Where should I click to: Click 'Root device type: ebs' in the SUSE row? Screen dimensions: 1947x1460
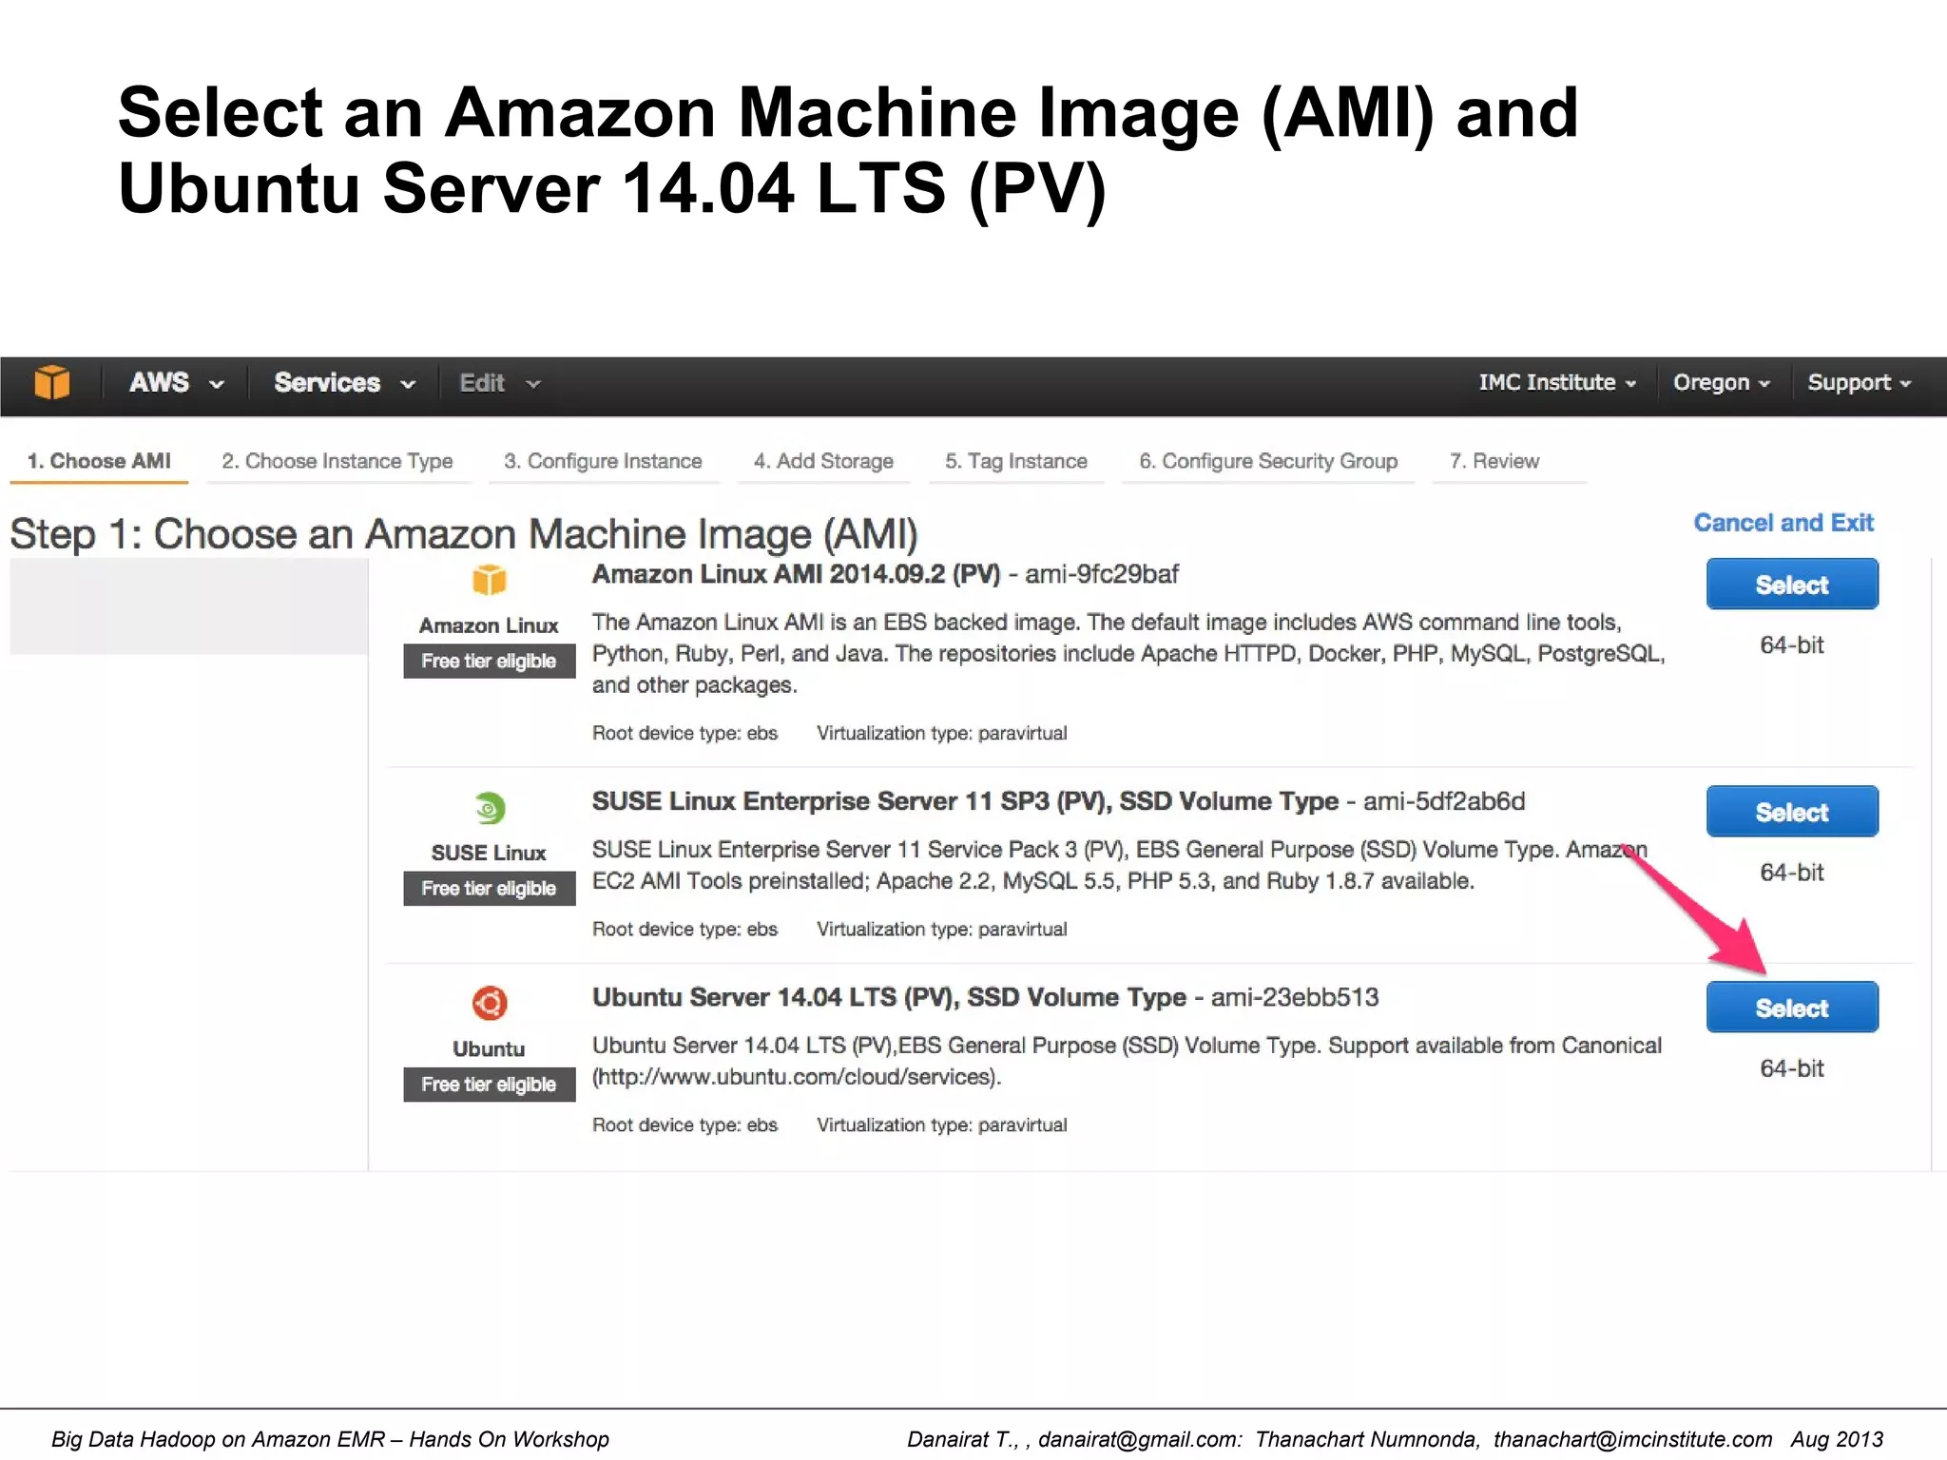(684, 929)
